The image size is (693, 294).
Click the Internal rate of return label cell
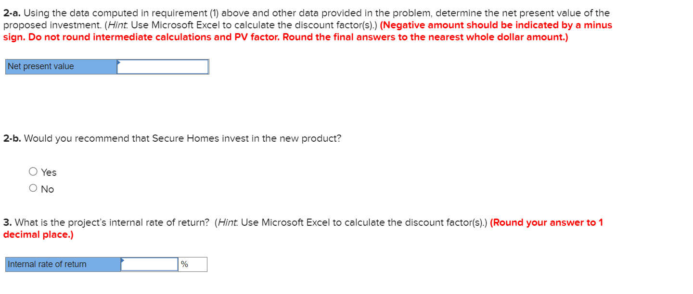[x=63, y=264]
